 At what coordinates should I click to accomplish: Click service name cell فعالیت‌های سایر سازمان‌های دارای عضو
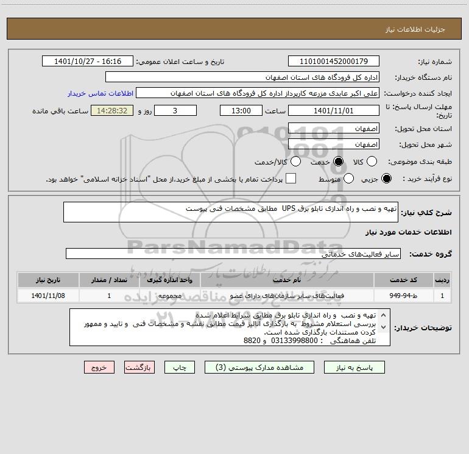287,296
